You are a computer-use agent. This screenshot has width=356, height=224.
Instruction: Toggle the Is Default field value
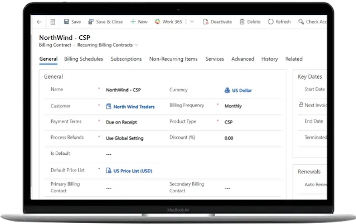(109, 154)
